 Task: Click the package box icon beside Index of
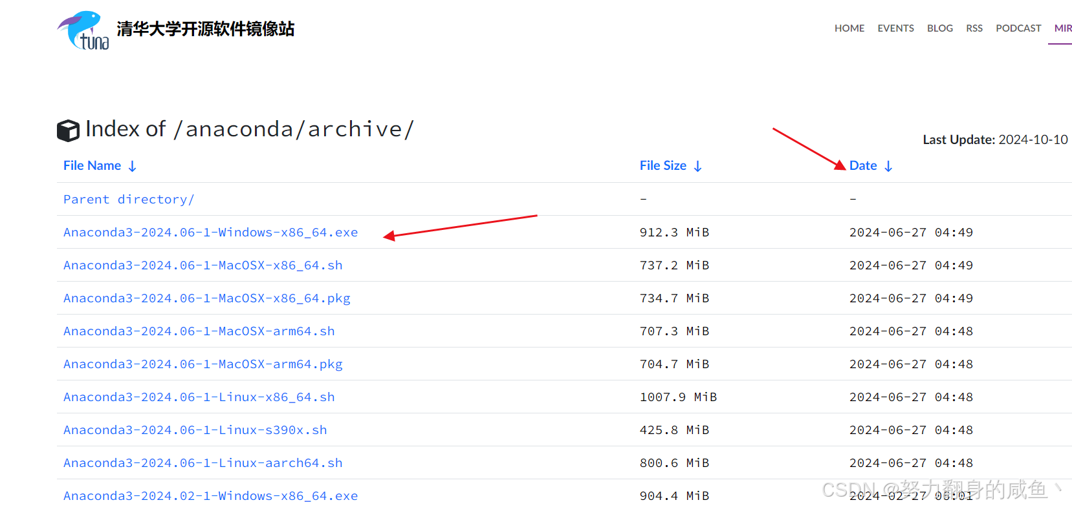[x=68, y=130]
